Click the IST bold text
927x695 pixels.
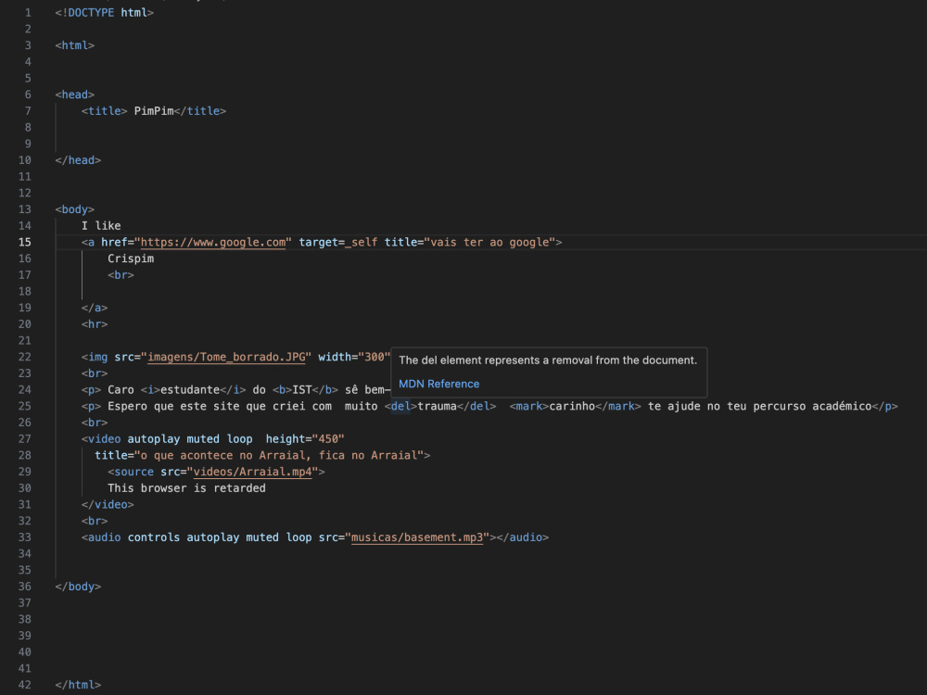tap(302, 389)
